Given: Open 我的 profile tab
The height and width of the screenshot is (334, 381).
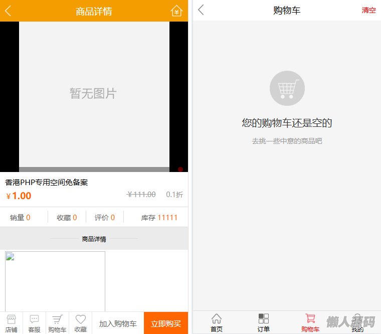Looking at the screenshot, I should [x=357, y=322].
